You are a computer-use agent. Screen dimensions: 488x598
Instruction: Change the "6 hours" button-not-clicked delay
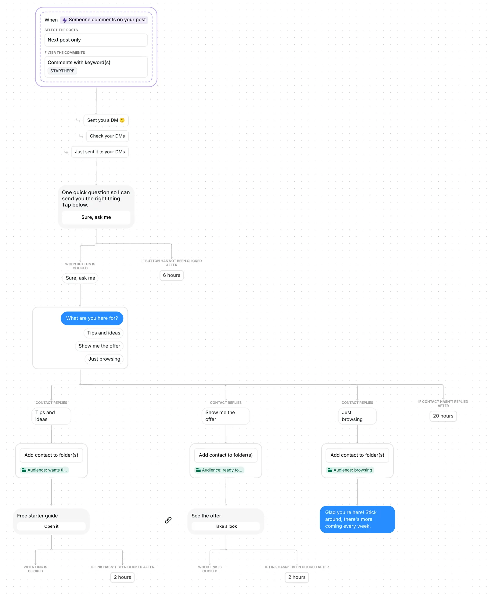(x=172, y=275)
